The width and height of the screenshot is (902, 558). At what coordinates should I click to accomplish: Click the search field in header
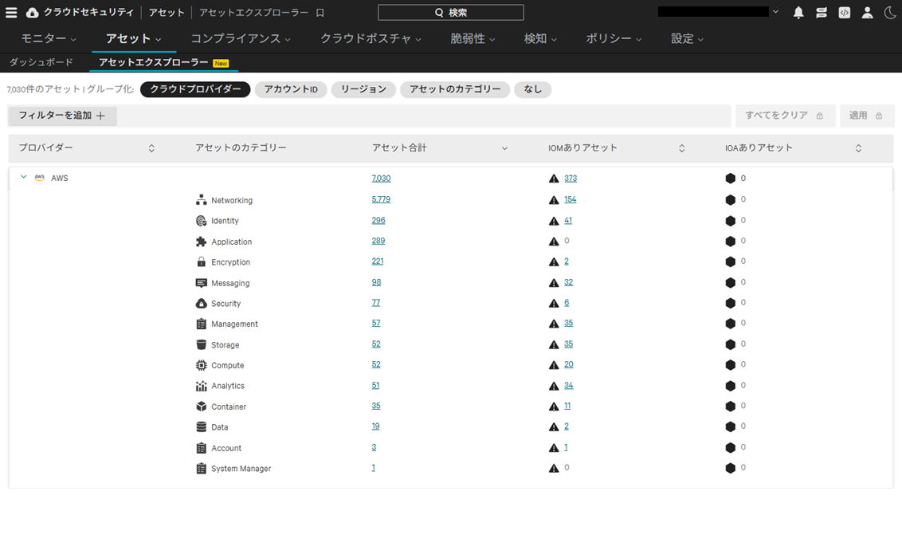click(x=451, y=13)
